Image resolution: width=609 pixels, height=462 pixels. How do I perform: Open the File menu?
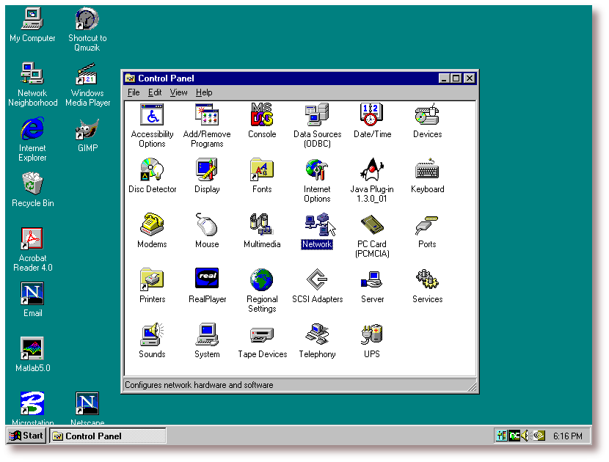(x=134, y=92)
